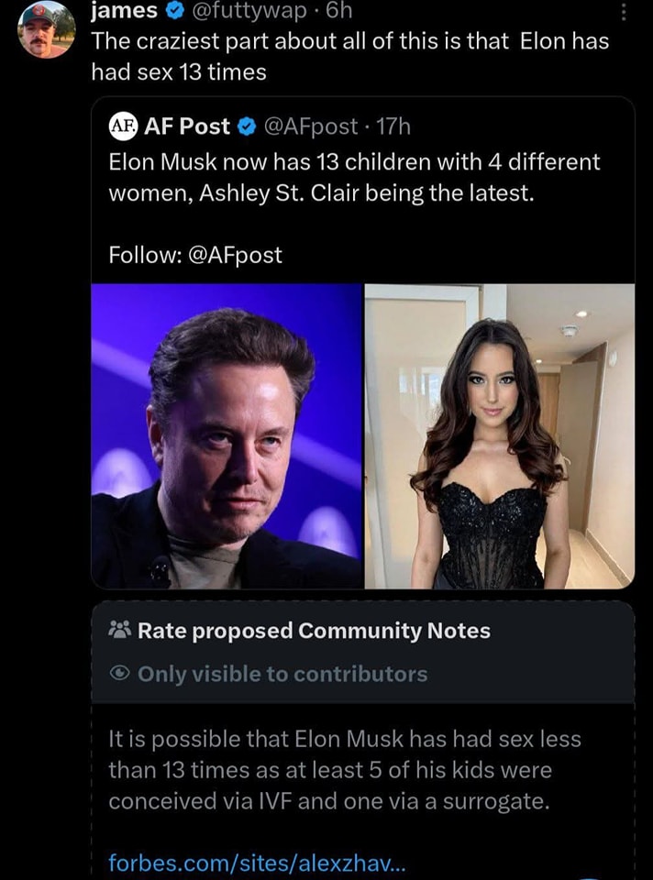Click the proposed note text about IVF
Viewport: 653px width, 880px height.
coord(344,770)
